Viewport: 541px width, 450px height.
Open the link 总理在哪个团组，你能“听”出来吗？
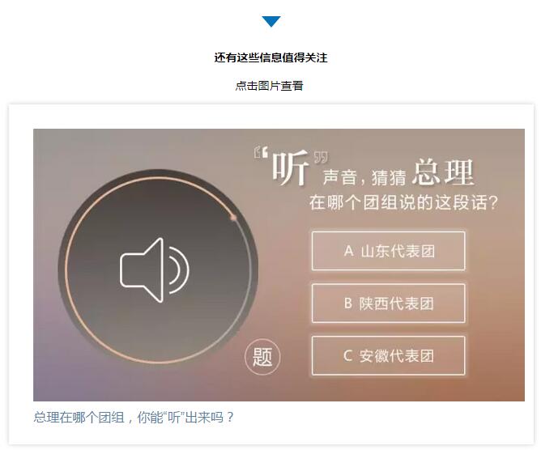pyautogui.click(x=134, y=418)
